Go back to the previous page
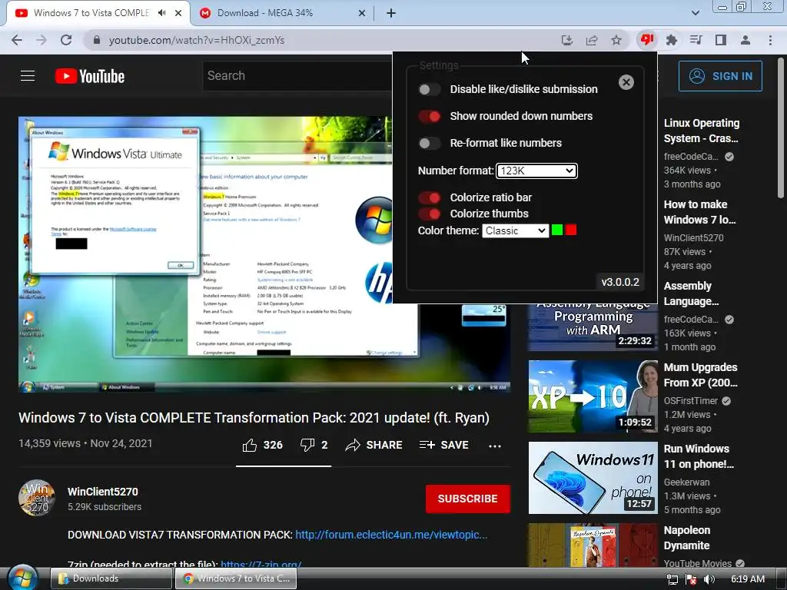This screenshot has width=787, height=590. [17, 40]
